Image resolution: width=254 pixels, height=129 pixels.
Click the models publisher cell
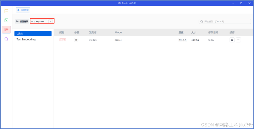click(93, 40)
